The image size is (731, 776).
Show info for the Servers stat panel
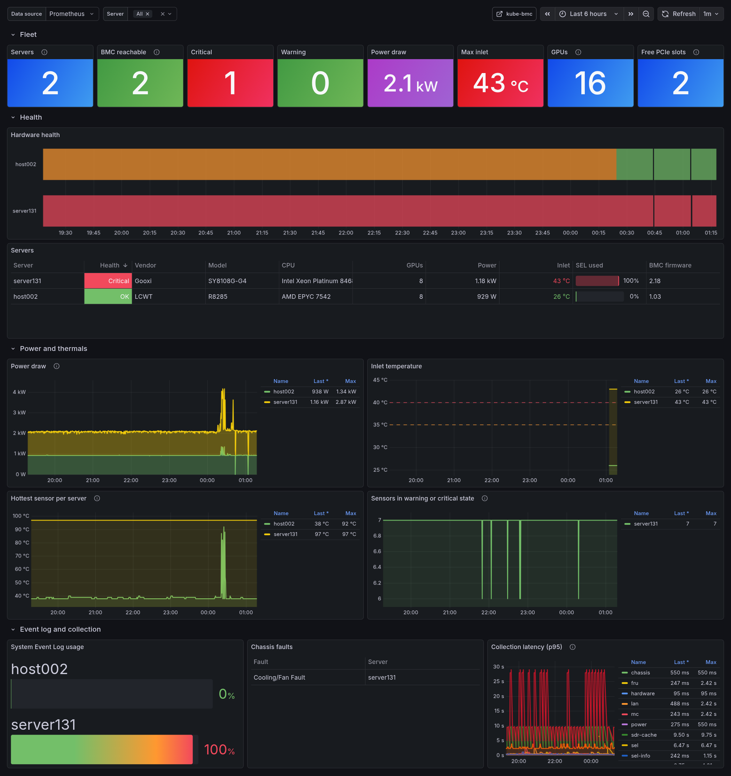(45, 52)
